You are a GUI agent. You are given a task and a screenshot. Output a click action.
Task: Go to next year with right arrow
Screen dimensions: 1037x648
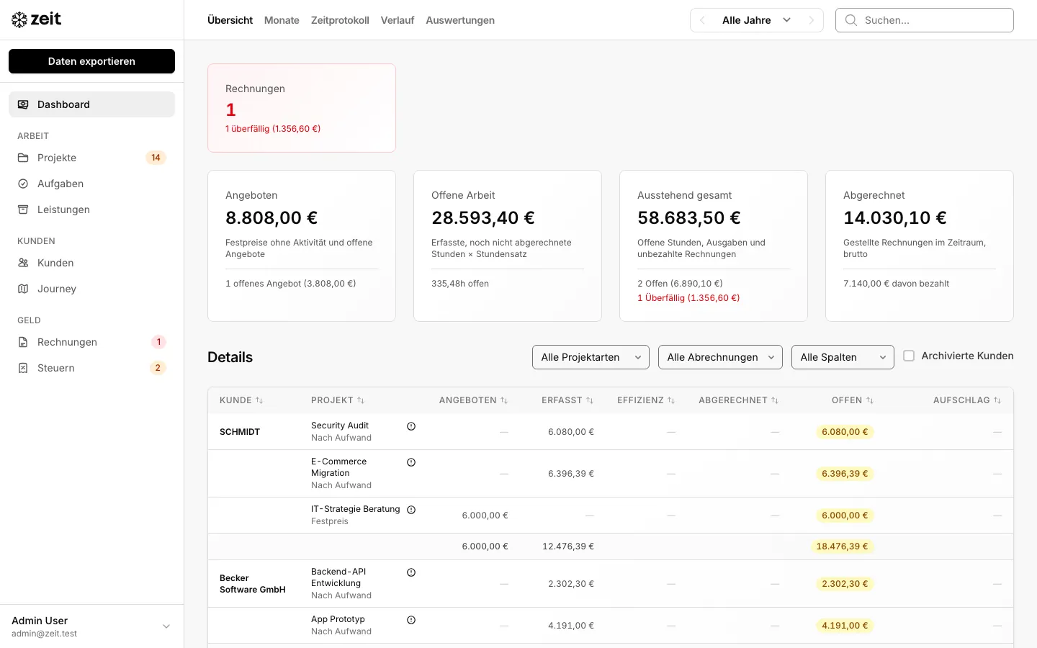(x=811, y=20)
